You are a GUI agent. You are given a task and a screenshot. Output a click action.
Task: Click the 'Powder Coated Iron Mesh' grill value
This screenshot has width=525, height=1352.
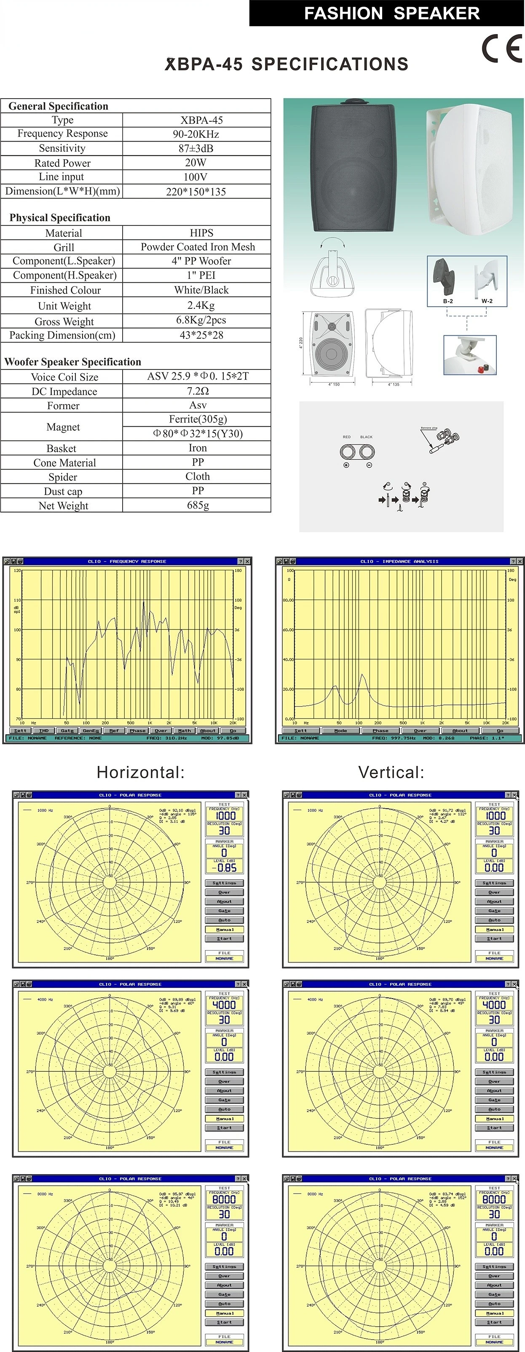198,246
